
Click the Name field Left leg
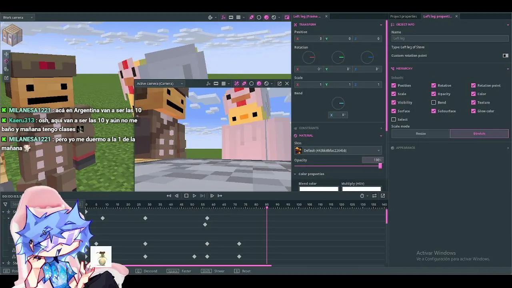(450, 38)
